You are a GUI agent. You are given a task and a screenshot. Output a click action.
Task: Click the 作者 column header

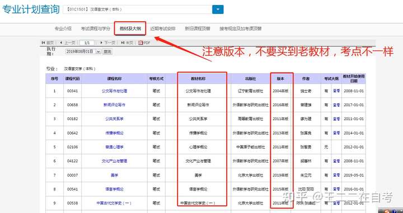(x=306, y=79)
